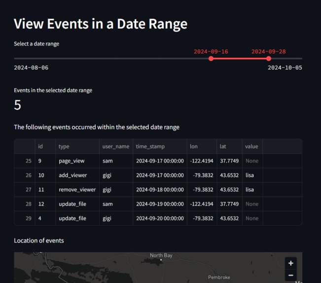Screen dimensions: 321x283
Task: Select row index 29
Action: (25, 218)
